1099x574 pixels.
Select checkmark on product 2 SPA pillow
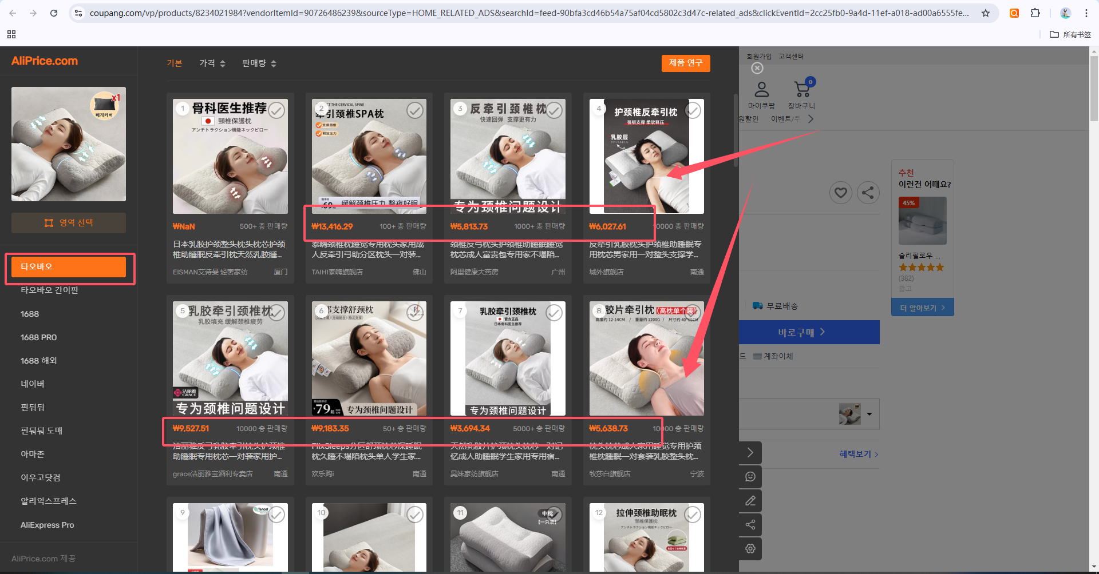(415, 110)
